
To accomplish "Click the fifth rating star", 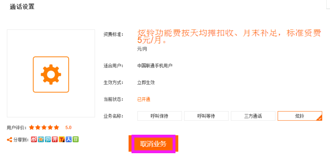I will click(x=56, y=127).
